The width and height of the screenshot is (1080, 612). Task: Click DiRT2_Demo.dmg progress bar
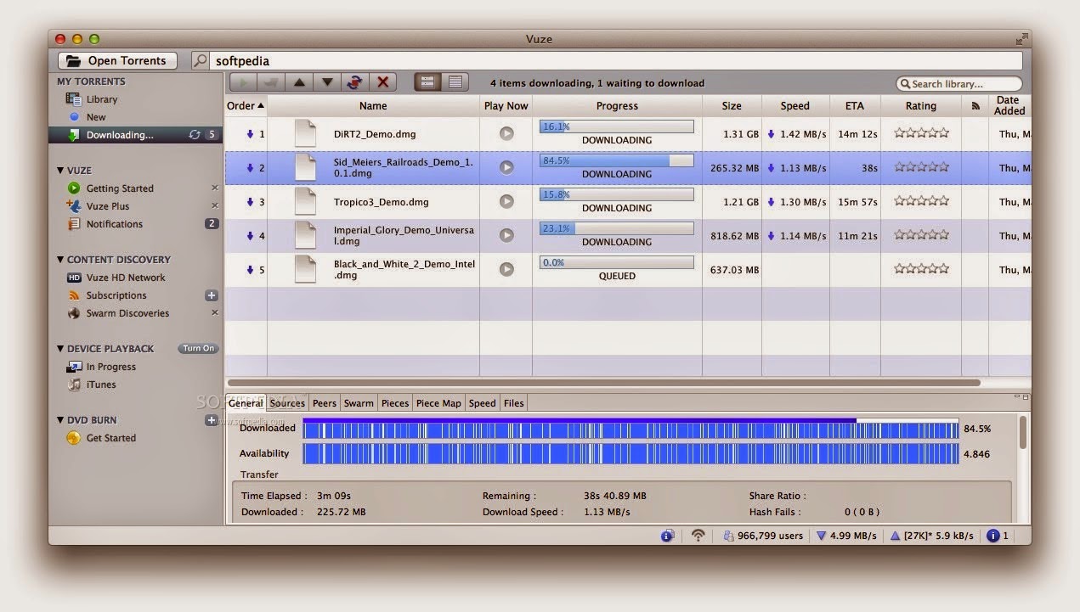point(617,126)
